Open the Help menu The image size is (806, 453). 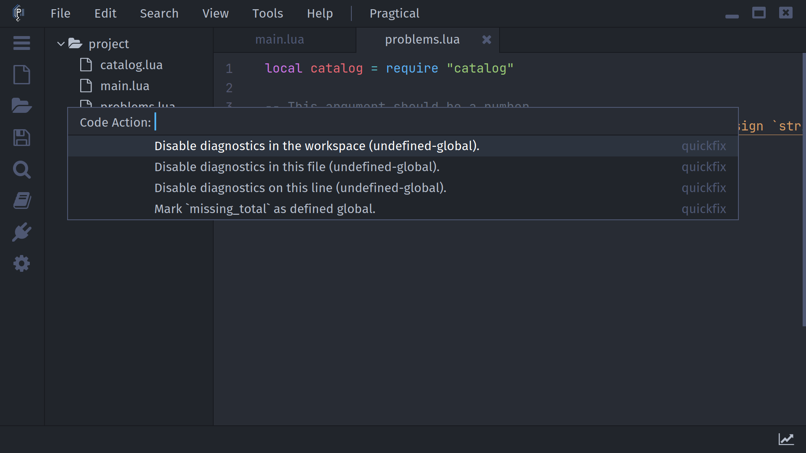(320, 13)
